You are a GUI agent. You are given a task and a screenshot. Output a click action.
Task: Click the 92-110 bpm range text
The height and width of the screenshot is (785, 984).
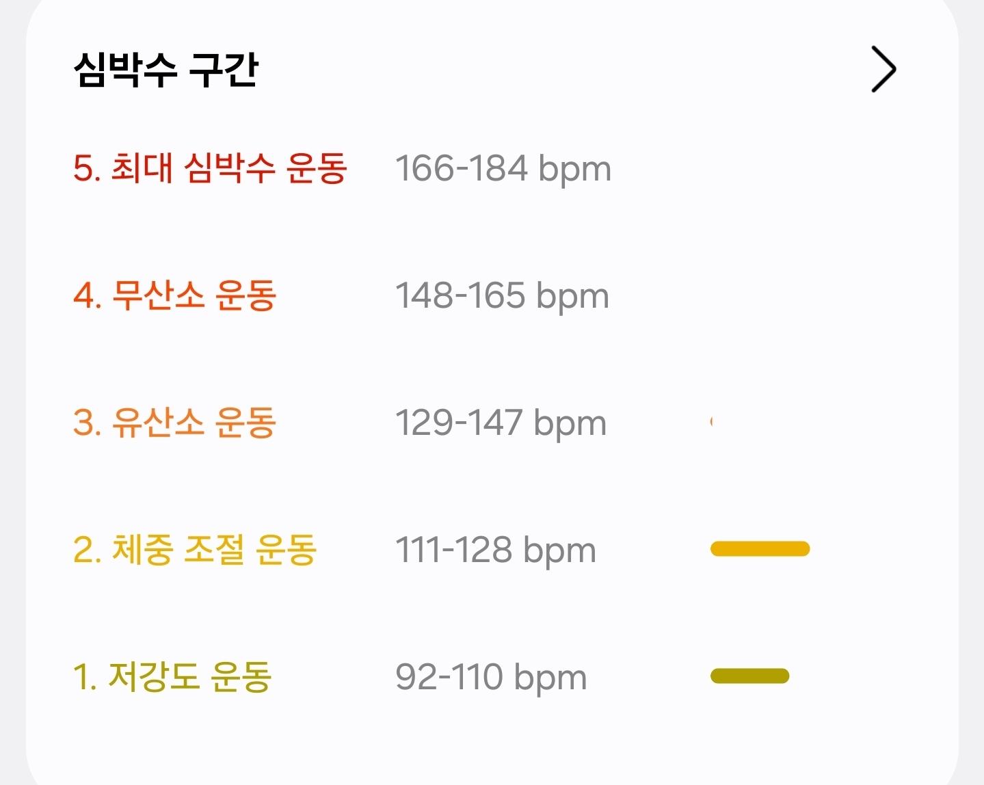491,676
